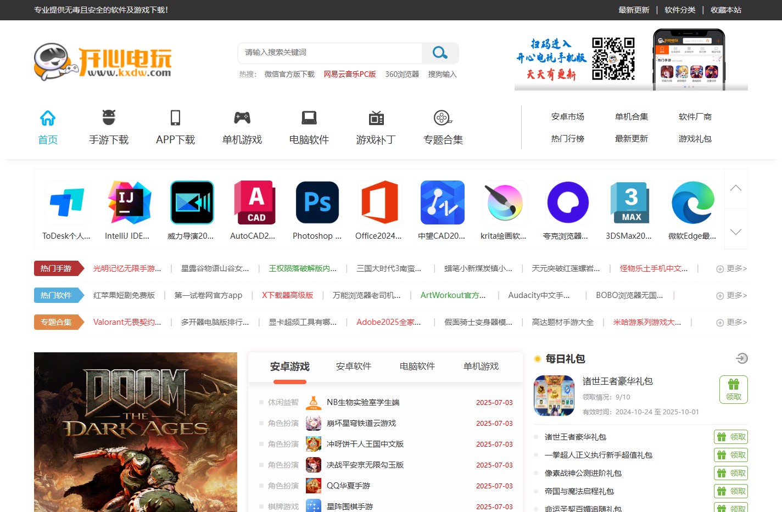Screen dimensions: 782x512
Task: Click large 领取 button for 诸世王者豪华礼包
Action: (734, 390)
